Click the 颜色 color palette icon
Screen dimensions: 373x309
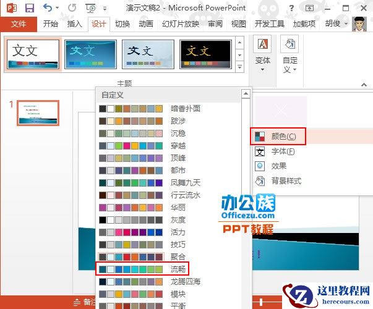click(260, 137)
